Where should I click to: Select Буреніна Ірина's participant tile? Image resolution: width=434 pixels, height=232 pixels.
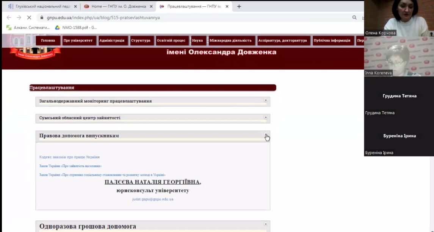click(x=399, y=136)
